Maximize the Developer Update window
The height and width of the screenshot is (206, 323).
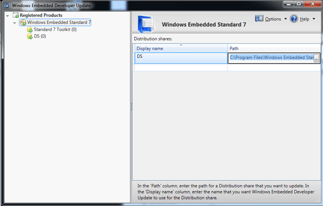coord(299,4)
